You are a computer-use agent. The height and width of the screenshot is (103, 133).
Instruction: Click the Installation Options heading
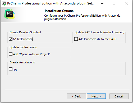[x=59, y=11]
